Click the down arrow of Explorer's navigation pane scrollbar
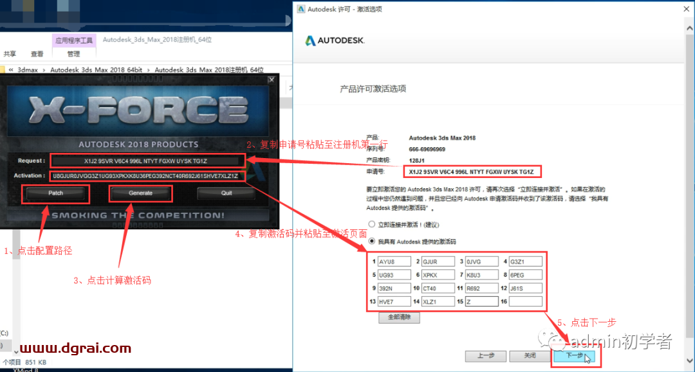 coord(16,352)
